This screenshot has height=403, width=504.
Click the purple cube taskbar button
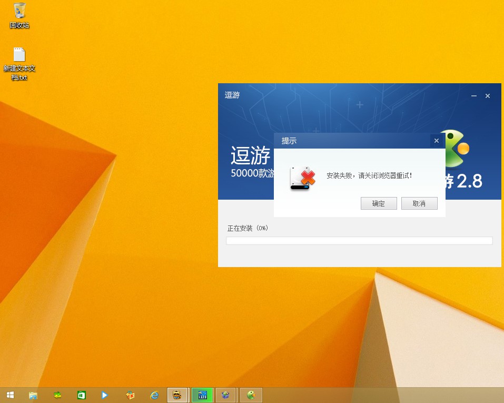225,395
